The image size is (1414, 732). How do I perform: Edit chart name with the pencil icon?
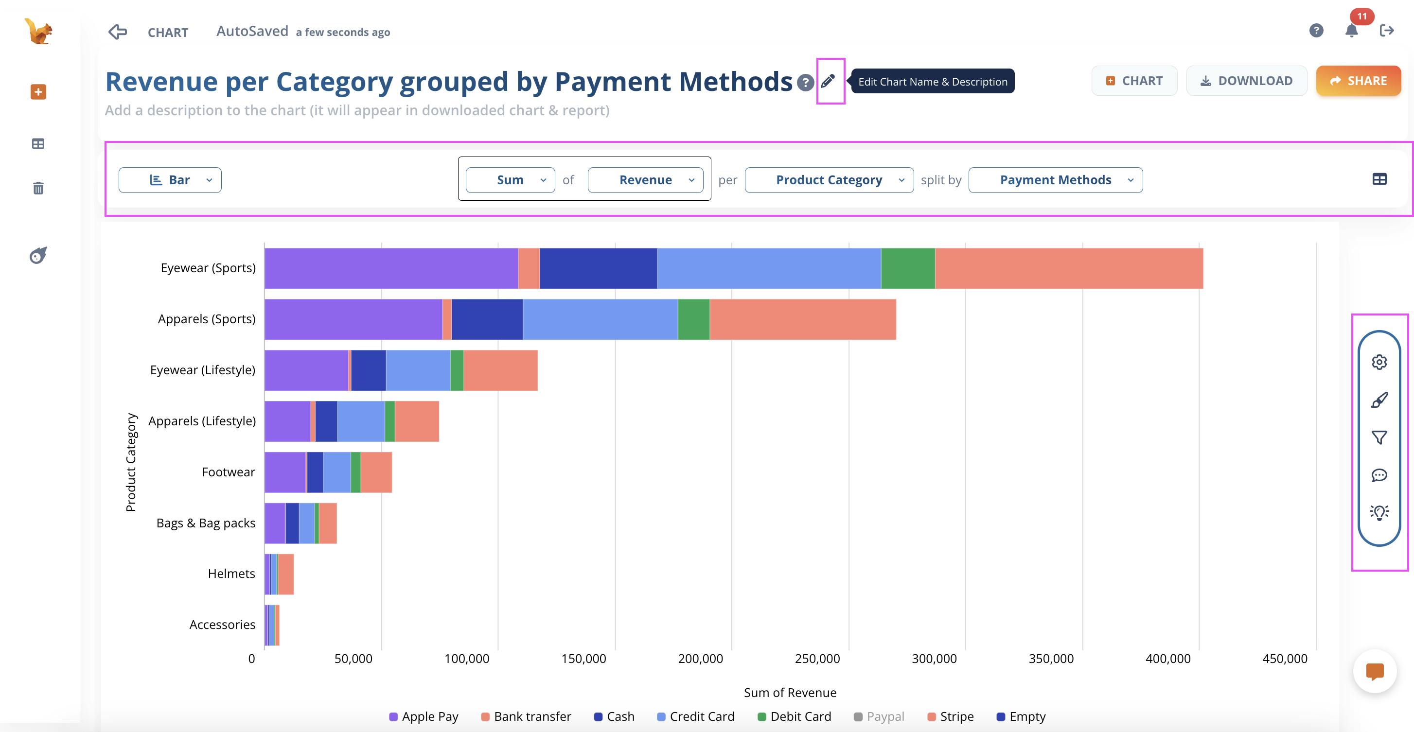828,81
